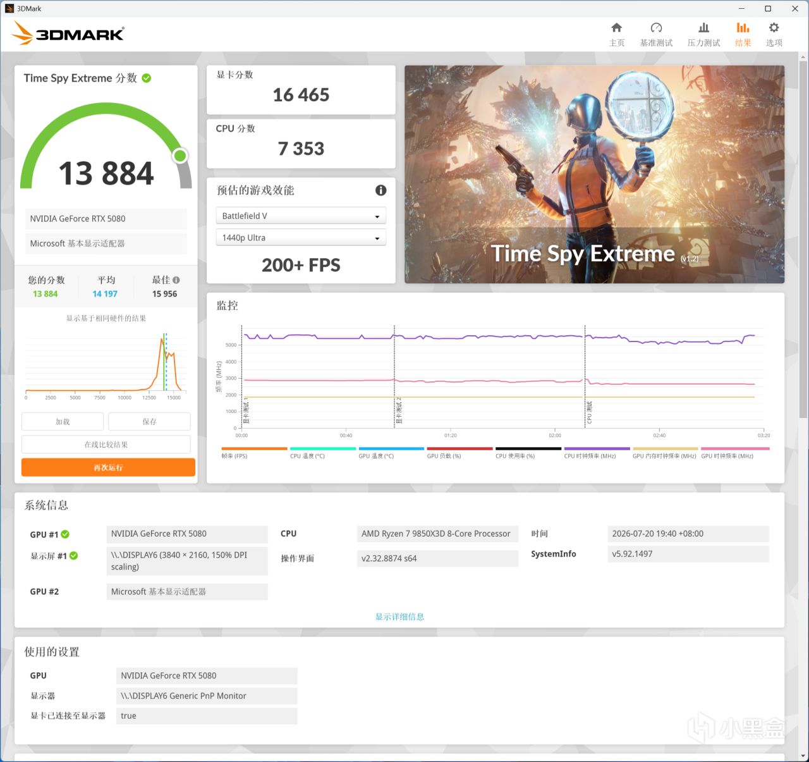Click the green check next to GPU #1
Image resolution: width=809 pixels, height=762 pixels.
[65, 534]
